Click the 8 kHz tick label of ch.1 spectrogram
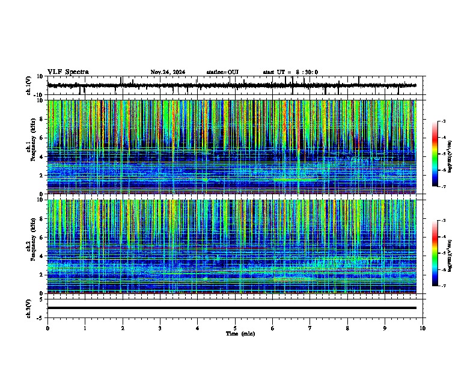 [43, 119]
